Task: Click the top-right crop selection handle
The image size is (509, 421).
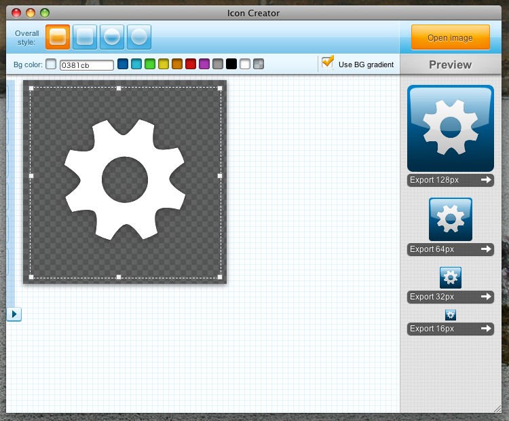Action: [220, 88]
